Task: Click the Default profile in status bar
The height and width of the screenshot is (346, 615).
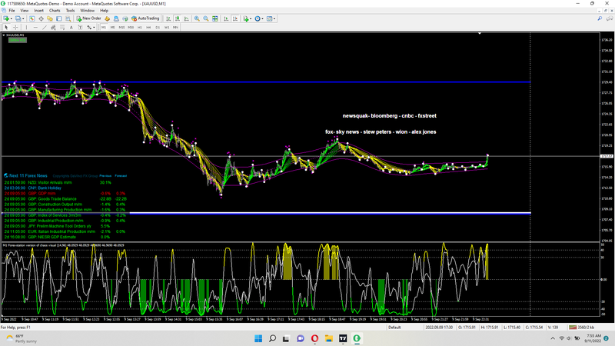Action: pos(394,327)
